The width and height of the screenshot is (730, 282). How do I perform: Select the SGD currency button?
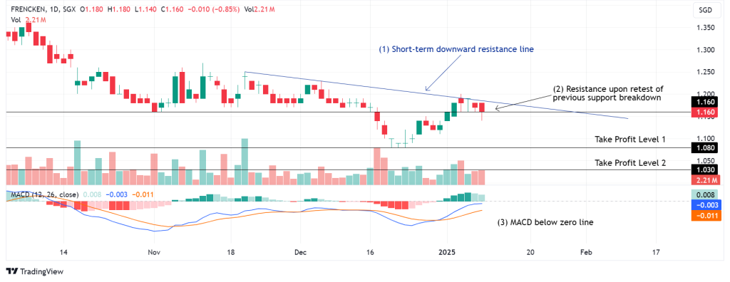(x=705, y=9)
